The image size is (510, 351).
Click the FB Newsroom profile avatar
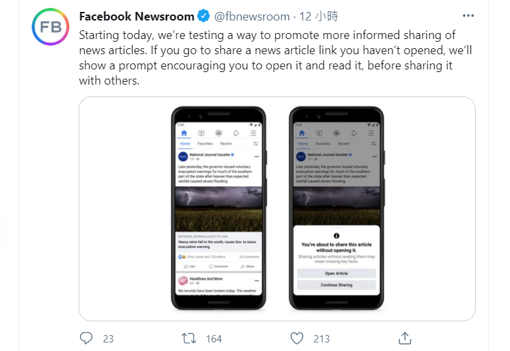tap(48, 26)
